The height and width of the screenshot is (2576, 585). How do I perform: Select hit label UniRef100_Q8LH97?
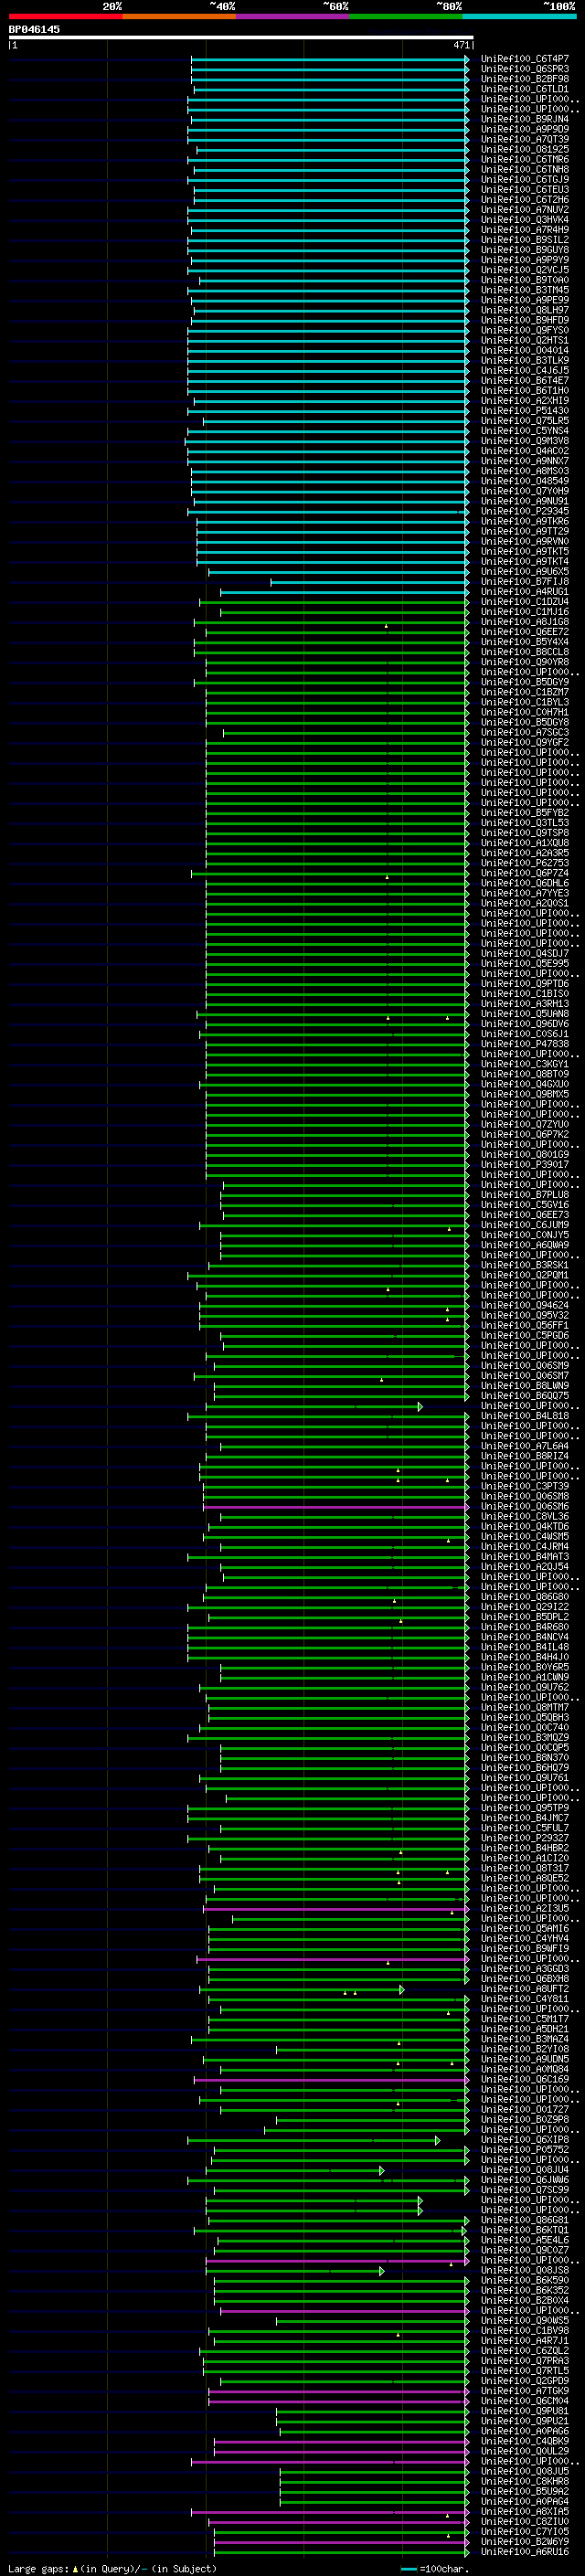525,310
